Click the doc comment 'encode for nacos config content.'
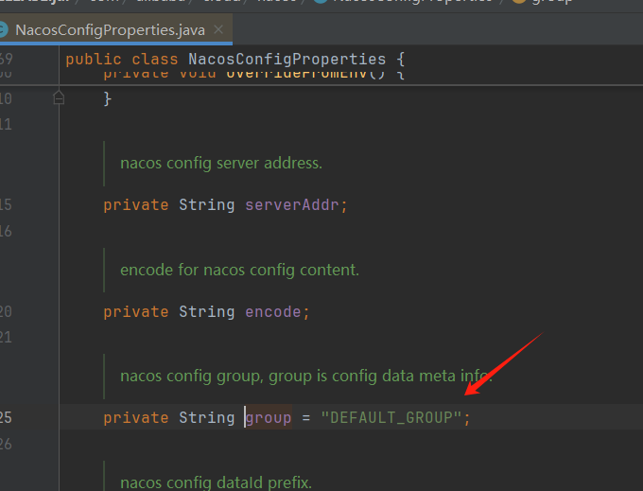The image size is (643, 491). [239, 270]
